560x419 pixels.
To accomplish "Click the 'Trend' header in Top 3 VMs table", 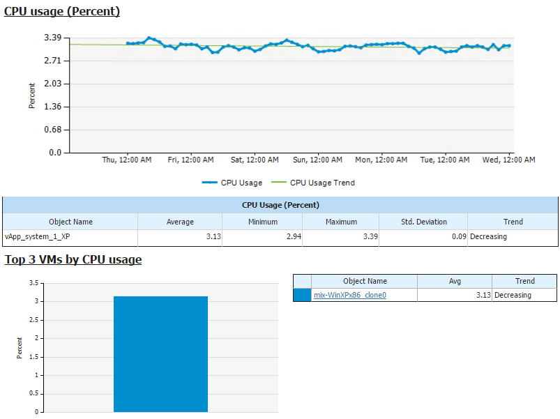I will pos(524,281).
